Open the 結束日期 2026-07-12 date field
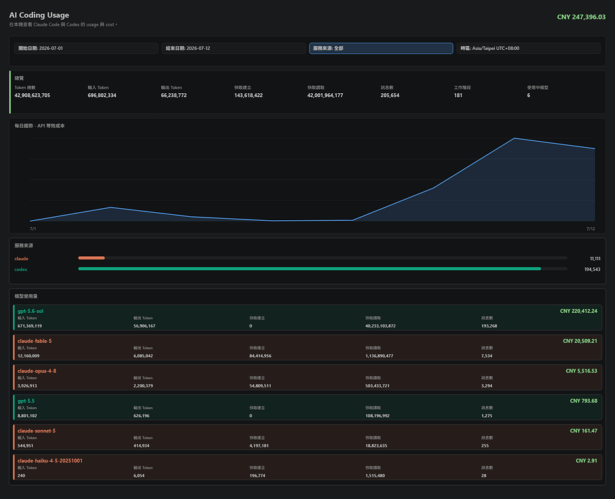This screenshot has height=499, width=615. [234, 48]
